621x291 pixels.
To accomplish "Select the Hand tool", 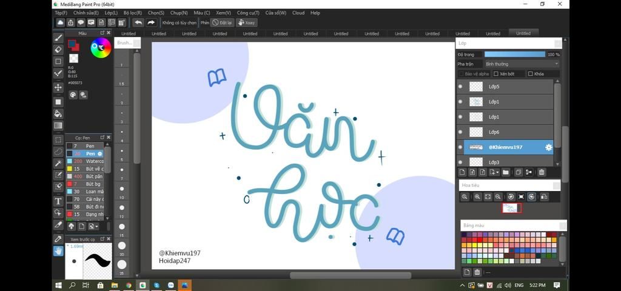I will click(58, 250).
